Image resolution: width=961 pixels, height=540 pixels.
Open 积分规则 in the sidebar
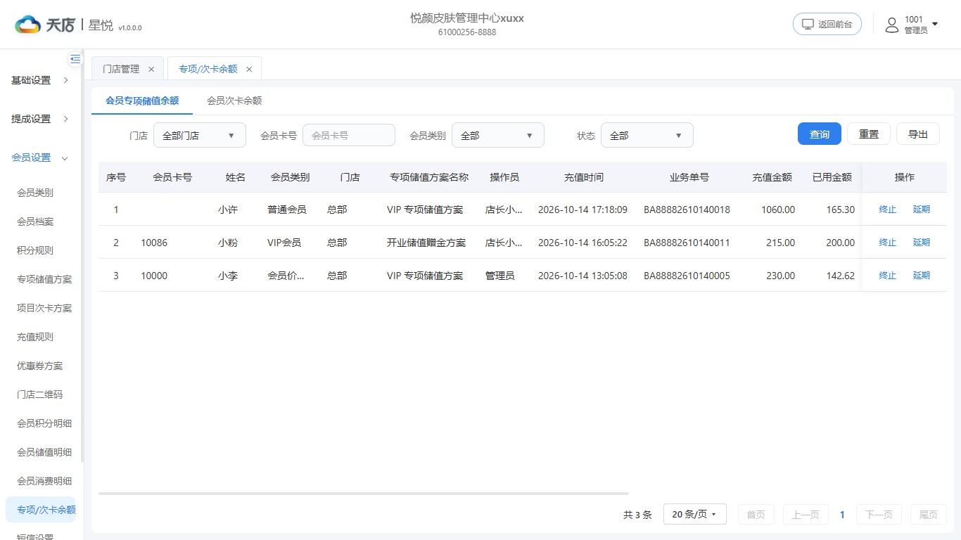tap(35, 250)
